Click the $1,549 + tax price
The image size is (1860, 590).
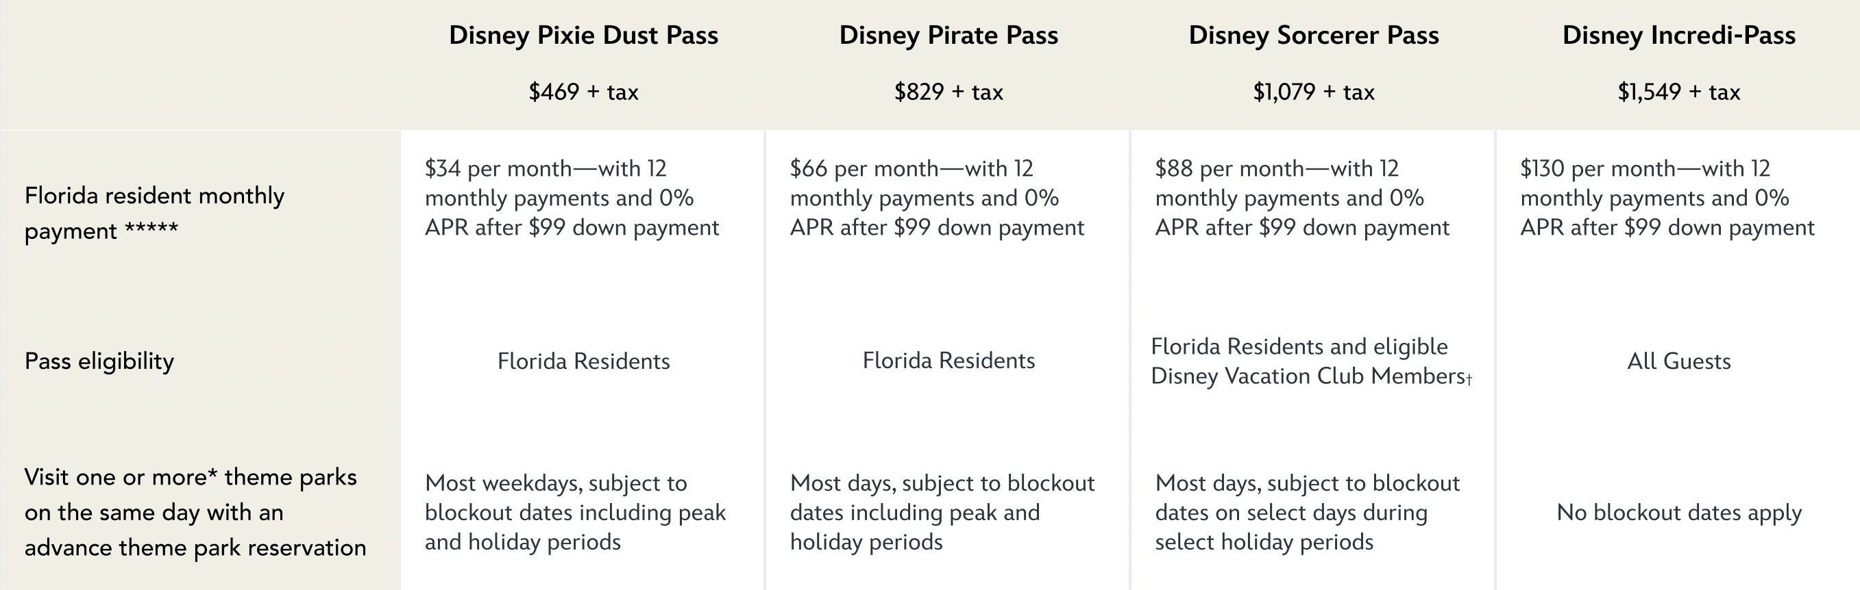(x=1679, y=92)
